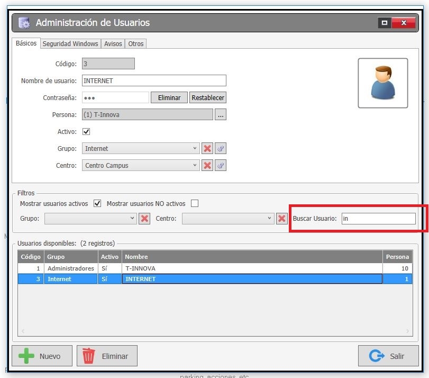This screenshot has height=378, width=429.
Task: Select the INTERNET name cell
Action: point(252,279)
